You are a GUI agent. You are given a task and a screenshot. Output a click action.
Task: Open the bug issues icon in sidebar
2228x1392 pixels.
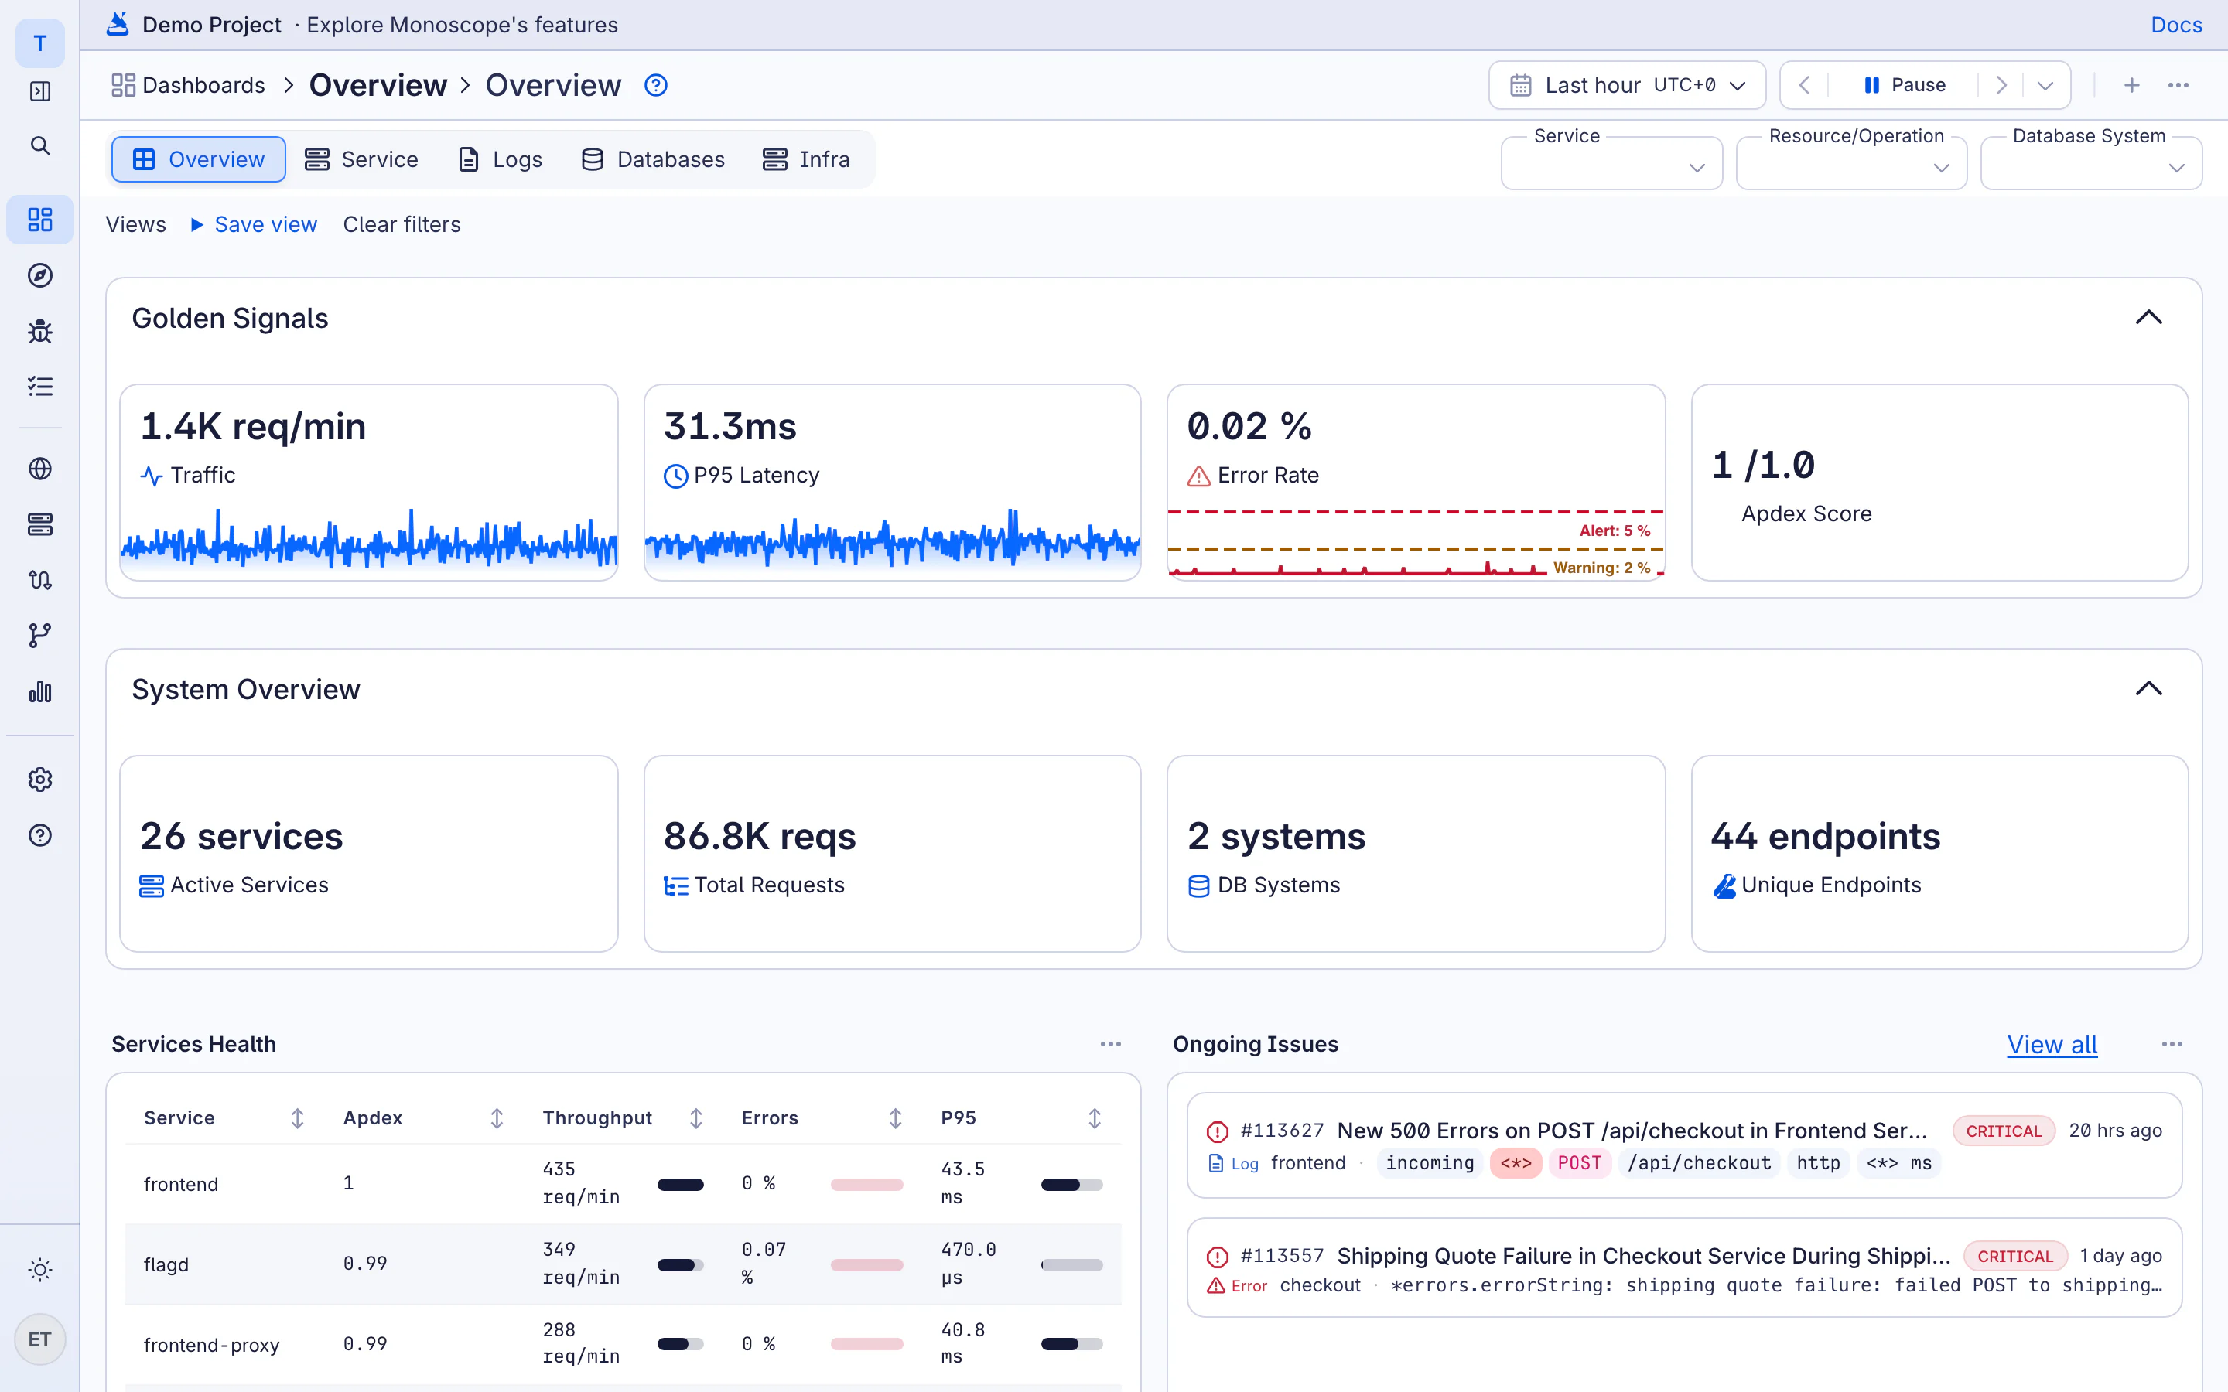(39, 332)
